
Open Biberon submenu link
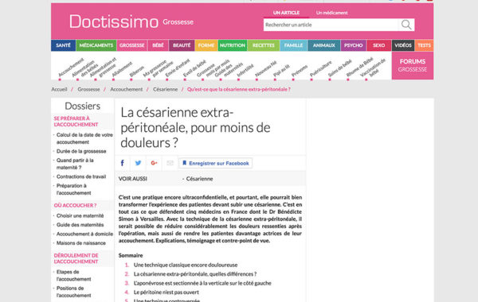[136, 72]
